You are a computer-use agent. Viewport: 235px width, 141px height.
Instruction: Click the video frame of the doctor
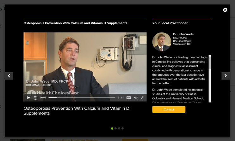85,63
